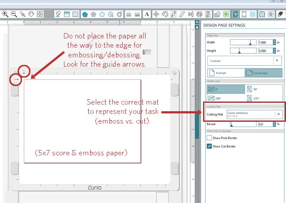Open the Cutting Mat Curio (emboss) dropdown
The width and height of the screenshot is (286, 203).
tap(255, 114)
